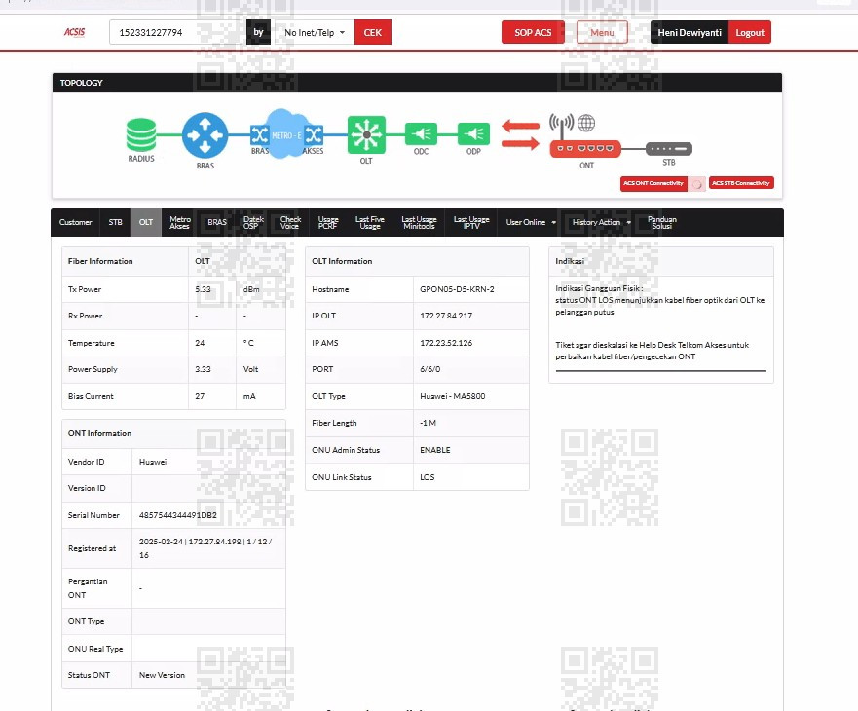Open the Usage PCRF tab

[328, 222]
